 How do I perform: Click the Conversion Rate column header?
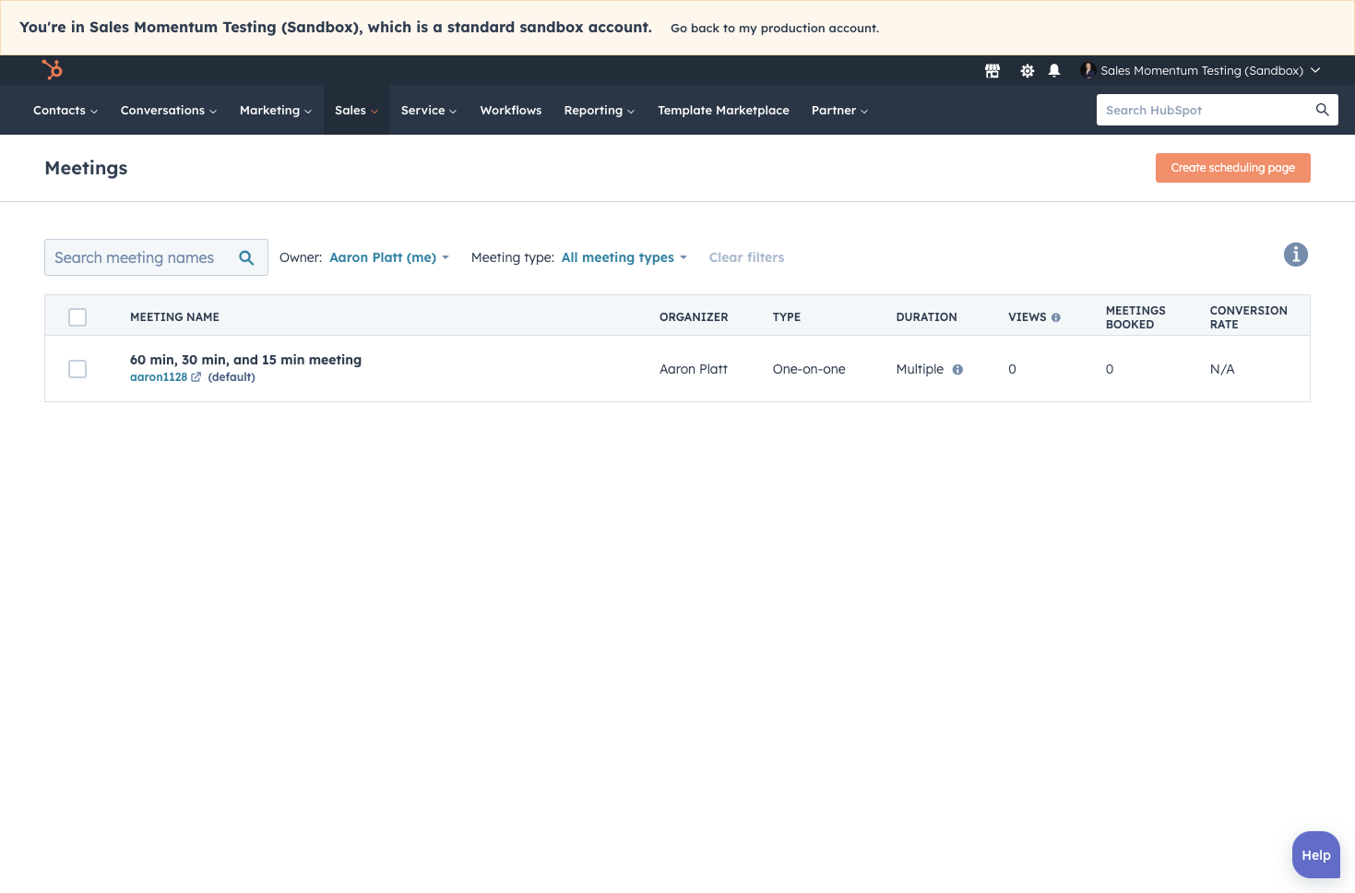pos(1249,317)
